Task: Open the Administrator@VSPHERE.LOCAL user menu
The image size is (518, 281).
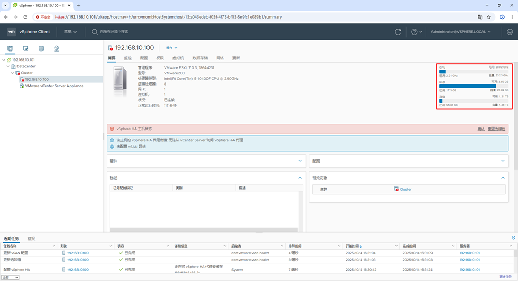Action: pyautogui.click(x=460, y=32)
